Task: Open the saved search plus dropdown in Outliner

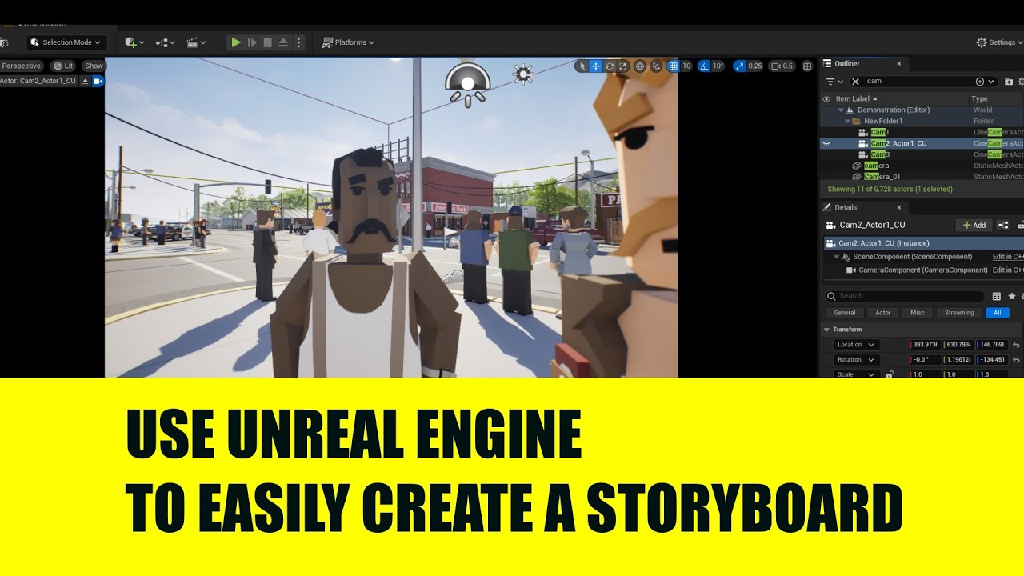Action: (985, 81)
